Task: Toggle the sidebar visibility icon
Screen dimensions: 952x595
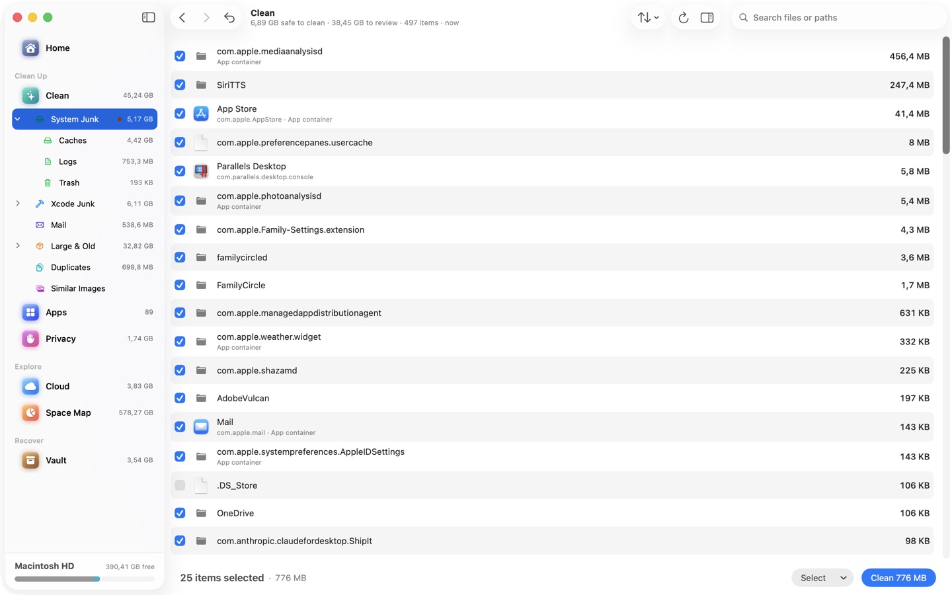Action: 148,17
